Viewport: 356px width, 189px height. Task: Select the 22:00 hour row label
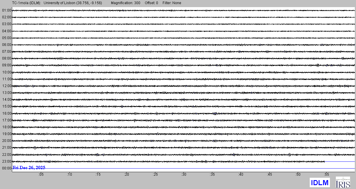[6, 155]
